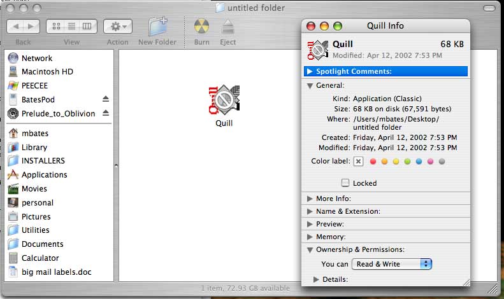Screen dimensions: 504x299
Task: Expand the Memory section
Action: [x=310, y=237]
